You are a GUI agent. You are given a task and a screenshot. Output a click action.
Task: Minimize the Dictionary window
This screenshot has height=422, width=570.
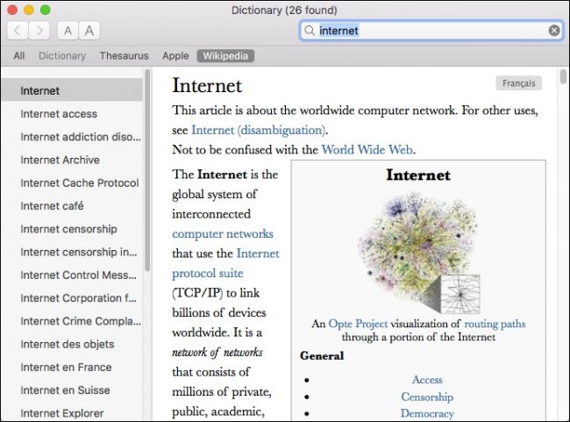[29, 10]
